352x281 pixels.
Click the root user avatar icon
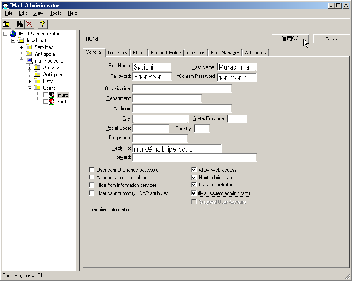(x=52, y=102)
